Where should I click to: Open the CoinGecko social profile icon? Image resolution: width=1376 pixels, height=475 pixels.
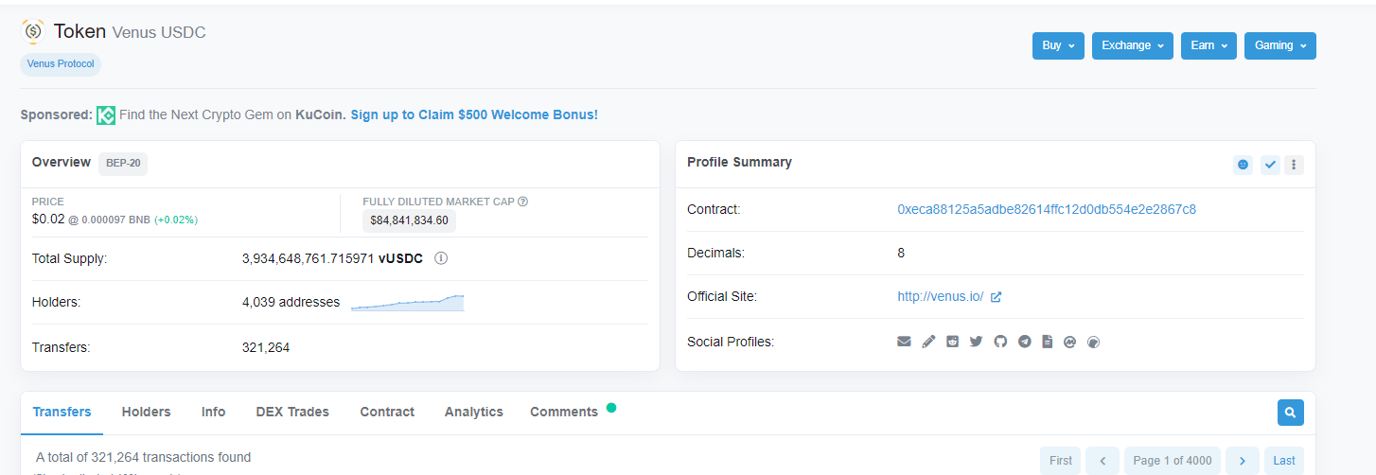click(x=1094, y=342)
